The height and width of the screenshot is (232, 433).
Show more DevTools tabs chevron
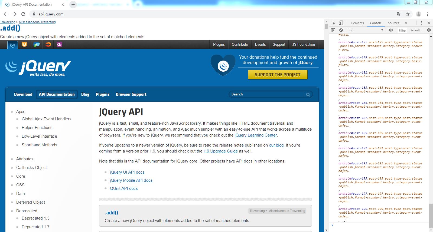tap(406, 23)
